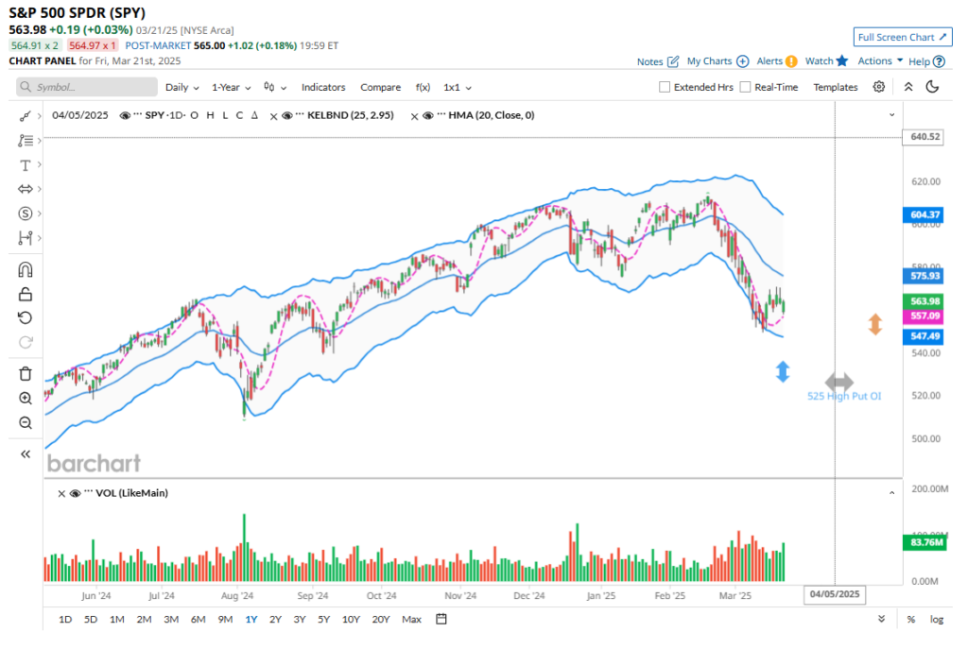Open the Daily frequency dropdown

(181, 87)
